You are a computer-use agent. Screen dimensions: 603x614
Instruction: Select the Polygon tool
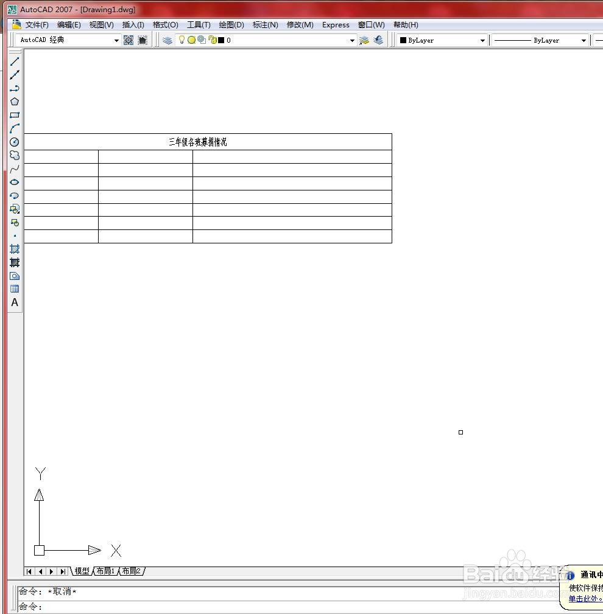pos(15,102)
